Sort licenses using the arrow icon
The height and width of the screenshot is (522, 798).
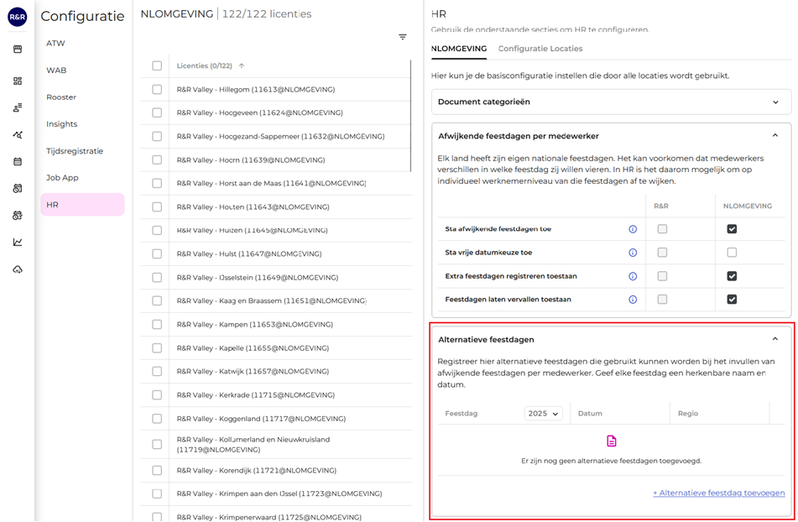(242, 65)
